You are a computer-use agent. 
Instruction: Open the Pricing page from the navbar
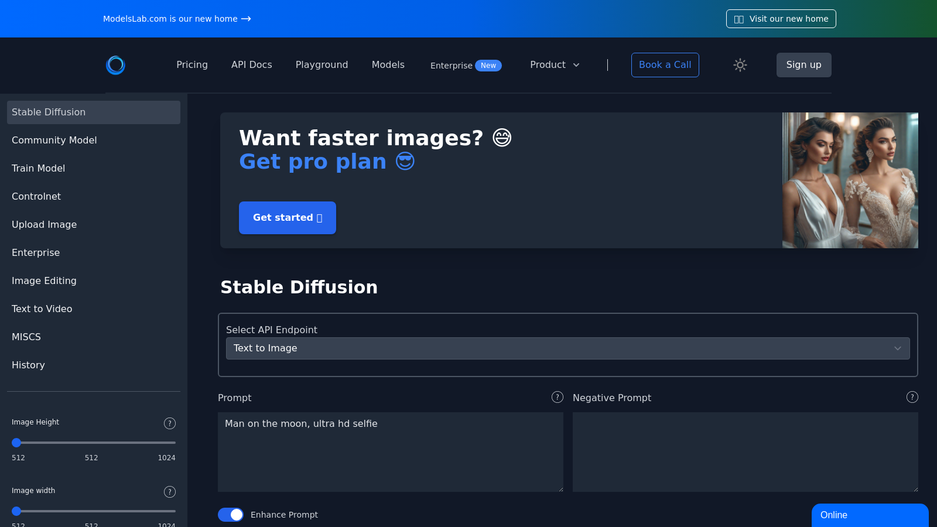(192, 65)
